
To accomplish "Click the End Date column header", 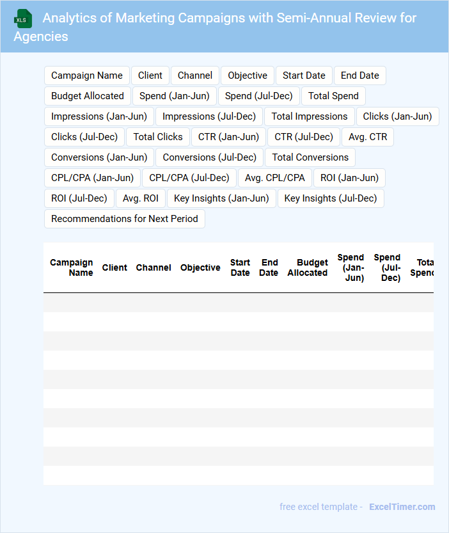I will tap(269, 267).
